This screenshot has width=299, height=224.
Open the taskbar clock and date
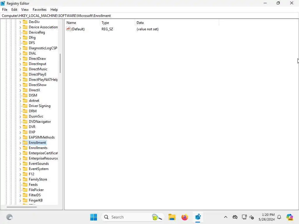[x=267, y=217]
